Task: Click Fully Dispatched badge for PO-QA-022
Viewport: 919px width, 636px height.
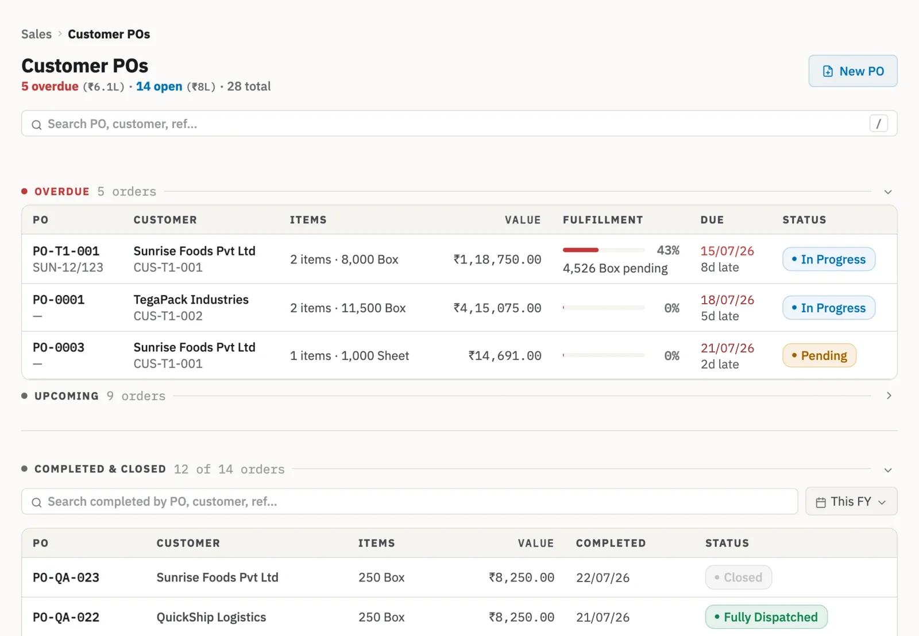Action: click(x=766, y=617)
